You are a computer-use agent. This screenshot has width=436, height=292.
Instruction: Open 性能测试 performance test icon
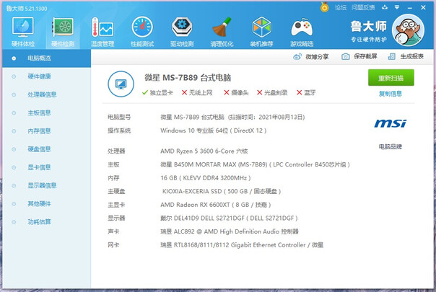(141, 30)
